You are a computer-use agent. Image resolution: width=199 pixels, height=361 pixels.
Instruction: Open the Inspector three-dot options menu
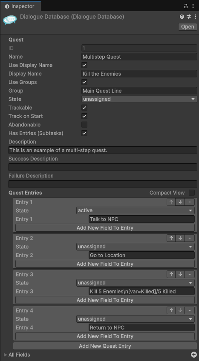click(193, 6)
